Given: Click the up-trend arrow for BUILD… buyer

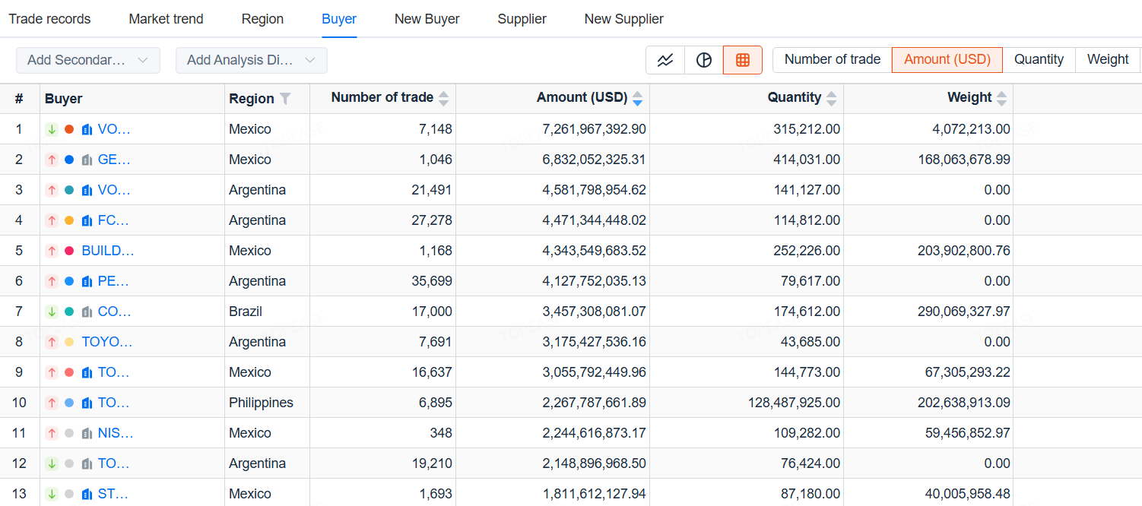Looking at the screenshot, I should [x=52, y=251].
